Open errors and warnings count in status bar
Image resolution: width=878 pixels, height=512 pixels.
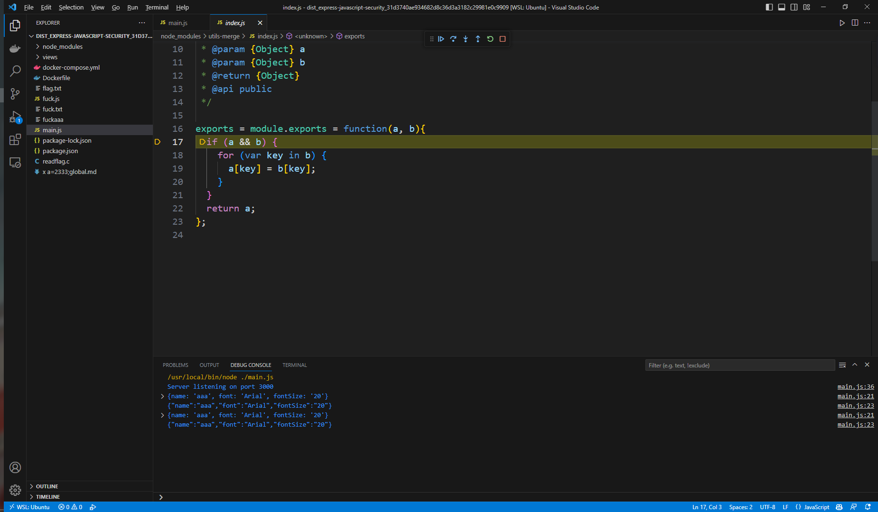point(70,507)
